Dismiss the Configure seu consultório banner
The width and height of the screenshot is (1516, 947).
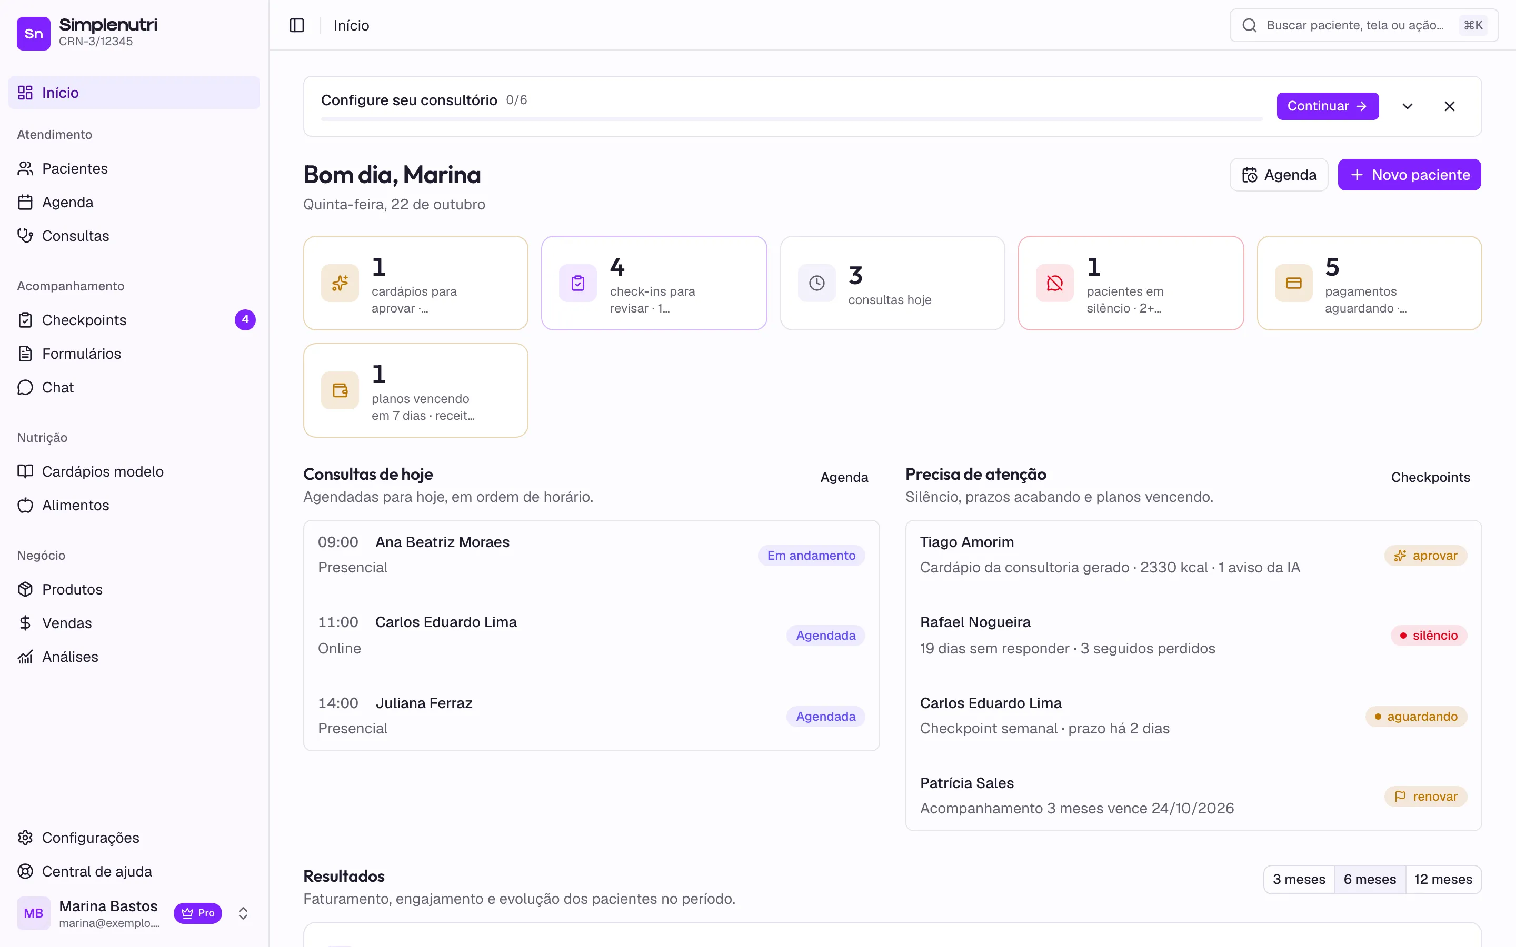1449,106
